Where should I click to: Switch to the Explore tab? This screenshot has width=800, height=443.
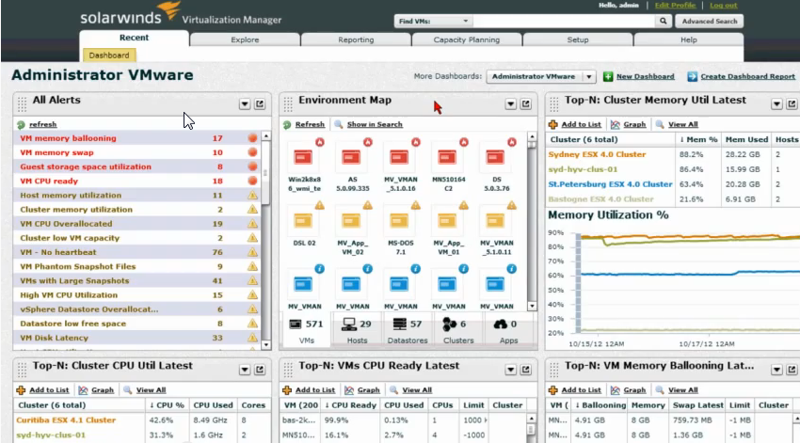coord(245,40)
